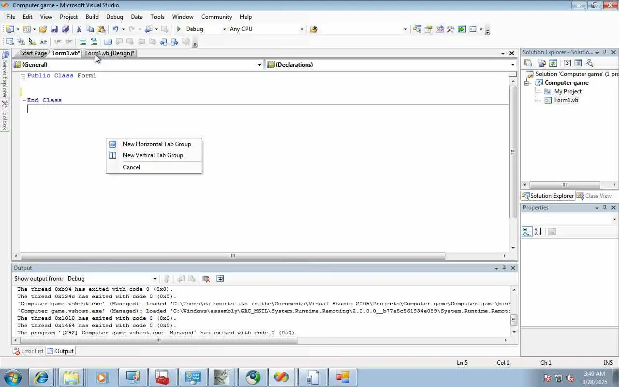
Task: Open the Find search box dropdown
Action: pyautogui.click(x=405, y=29)
